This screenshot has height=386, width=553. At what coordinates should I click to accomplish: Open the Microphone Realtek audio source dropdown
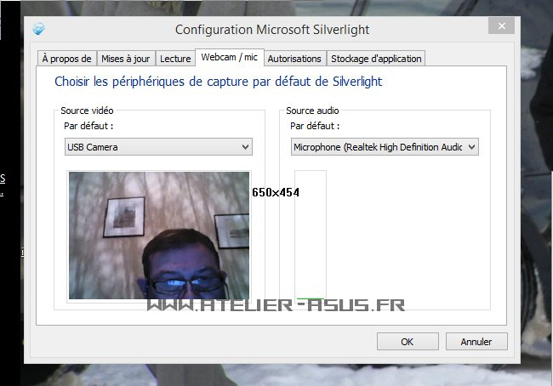[x=385, y=146]
